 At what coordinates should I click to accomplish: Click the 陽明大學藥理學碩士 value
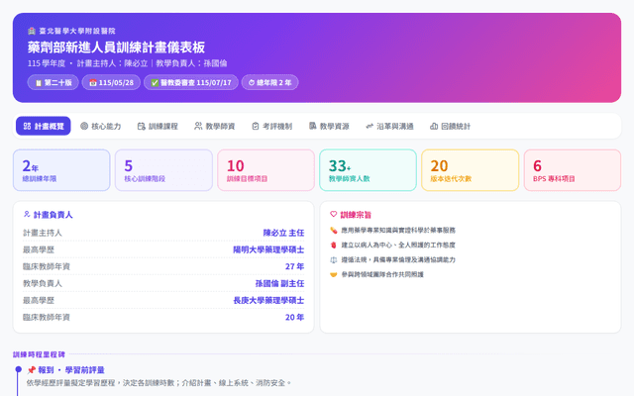point(268,249)
